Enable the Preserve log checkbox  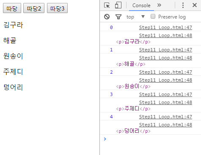[x=153, y=16]
